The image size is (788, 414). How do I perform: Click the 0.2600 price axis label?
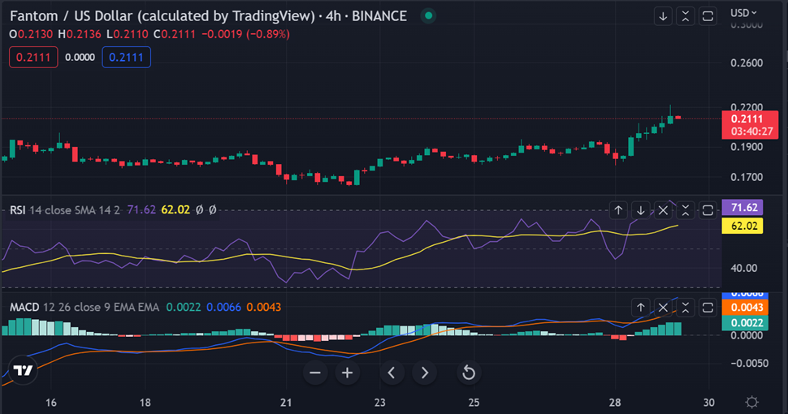[747, 63]
